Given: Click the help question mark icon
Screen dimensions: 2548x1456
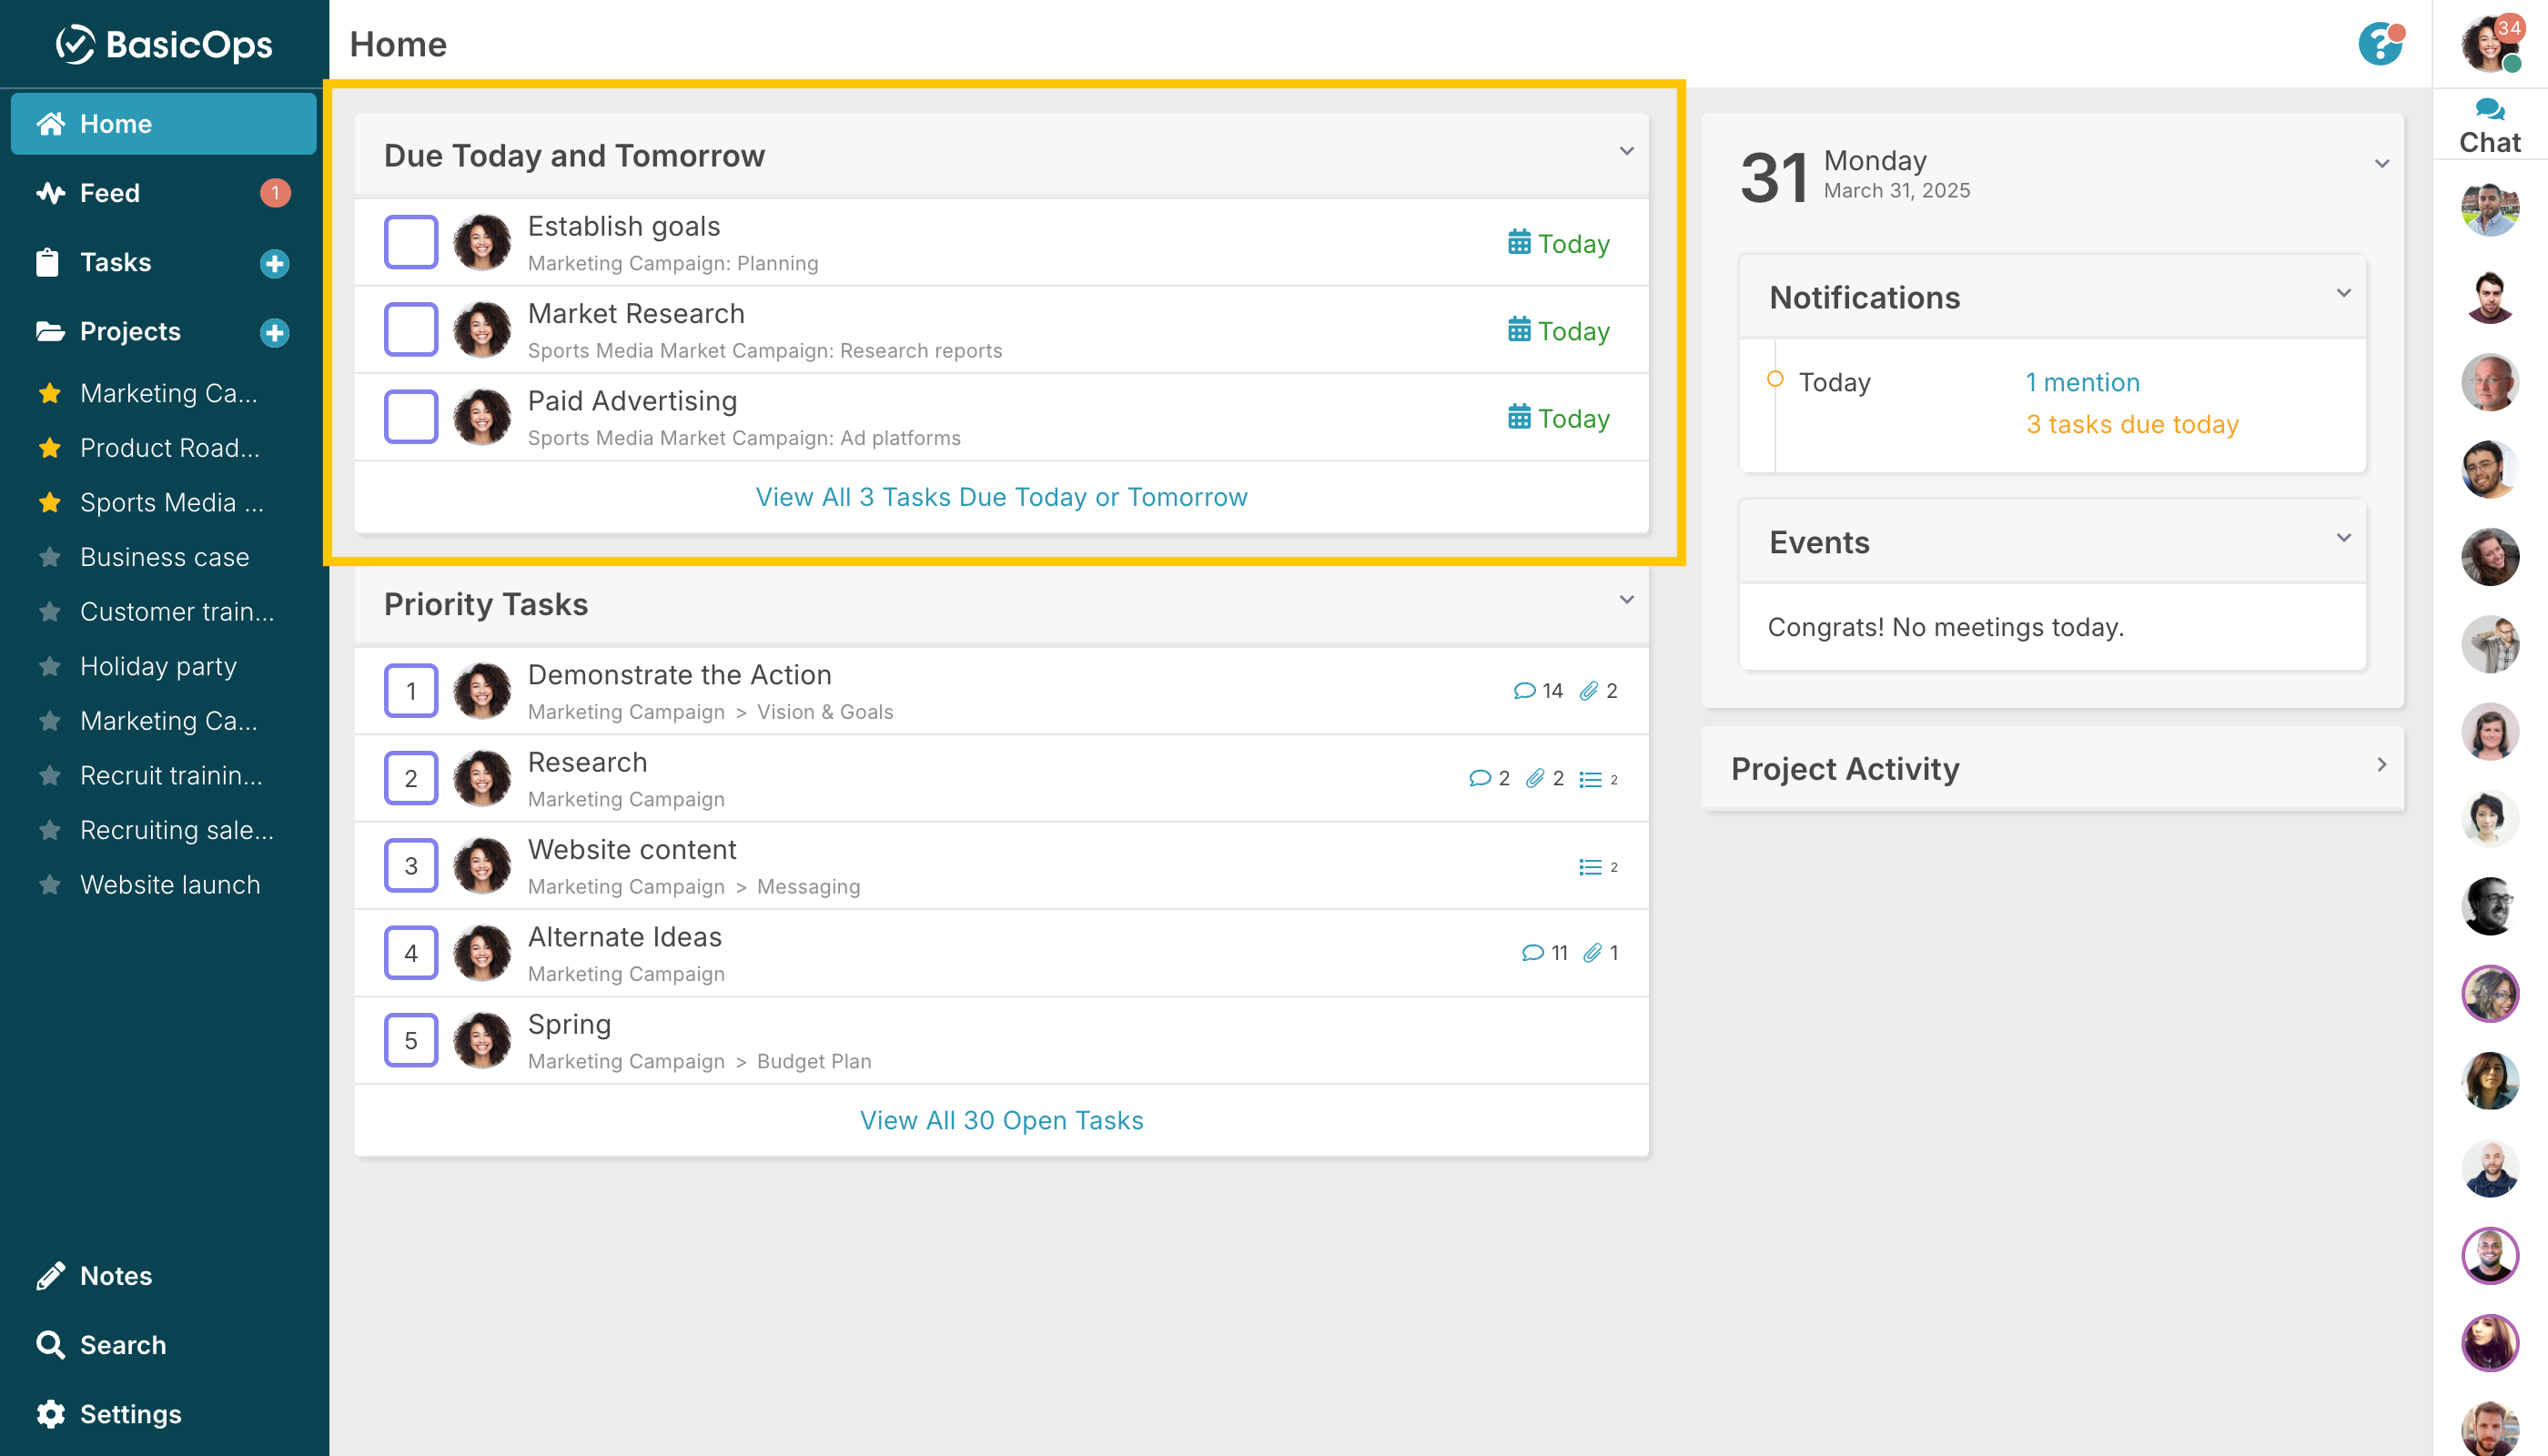Looking at the screenshot, I should pos(2379,45).
